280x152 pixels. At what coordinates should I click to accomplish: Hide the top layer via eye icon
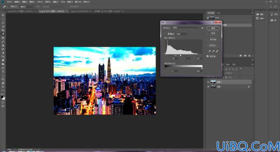point(208,82)
